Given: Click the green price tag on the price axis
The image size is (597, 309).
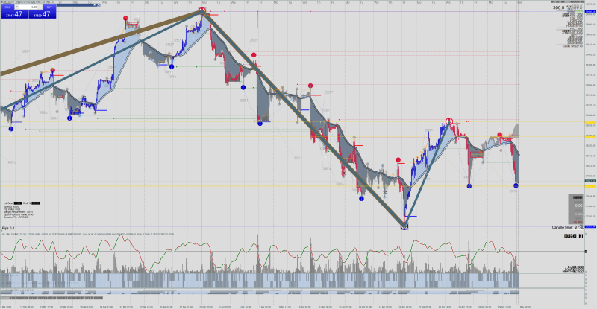Looking at the screenshot, I should pos(590,181).
